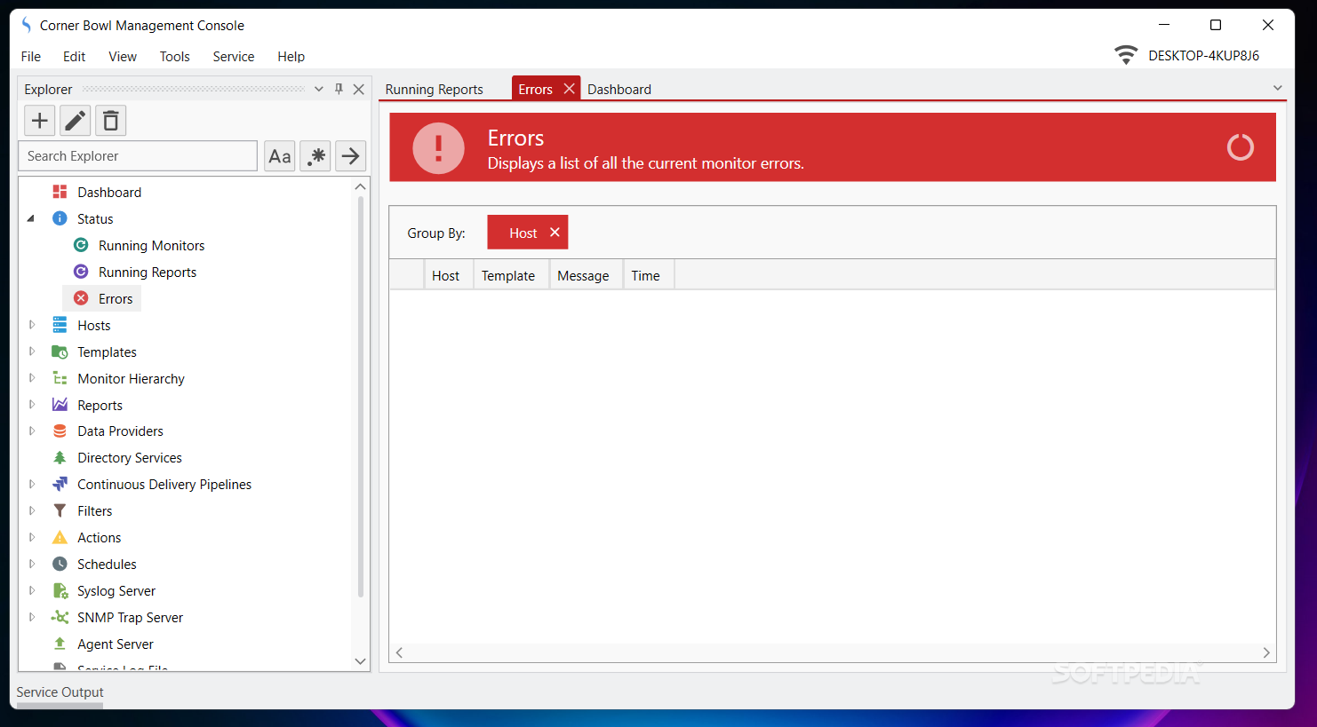Expand the Hosts tree node
Viewport: 1317px width, 727px height.
(x=32, y=325)
